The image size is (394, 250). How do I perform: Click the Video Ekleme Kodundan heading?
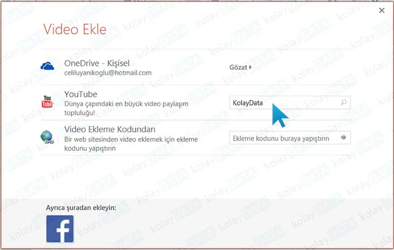(x=110, y=129)
